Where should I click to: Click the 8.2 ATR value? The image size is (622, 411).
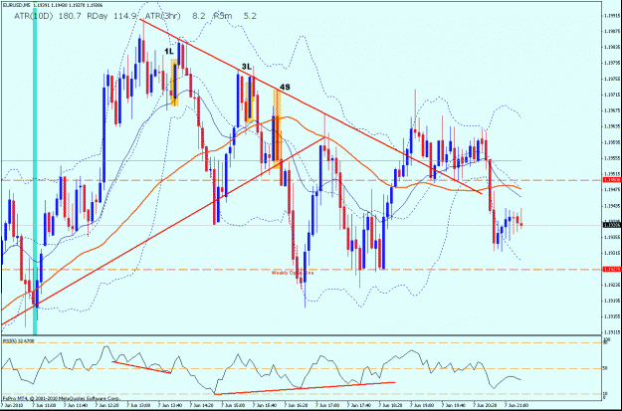199,17
